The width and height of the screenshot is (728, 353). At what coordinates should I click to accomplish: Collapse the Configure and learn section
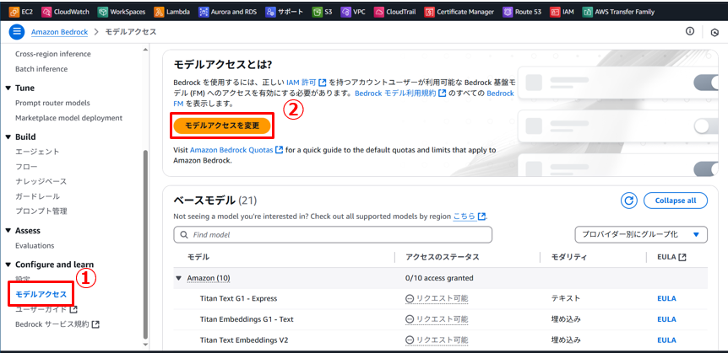8,265
